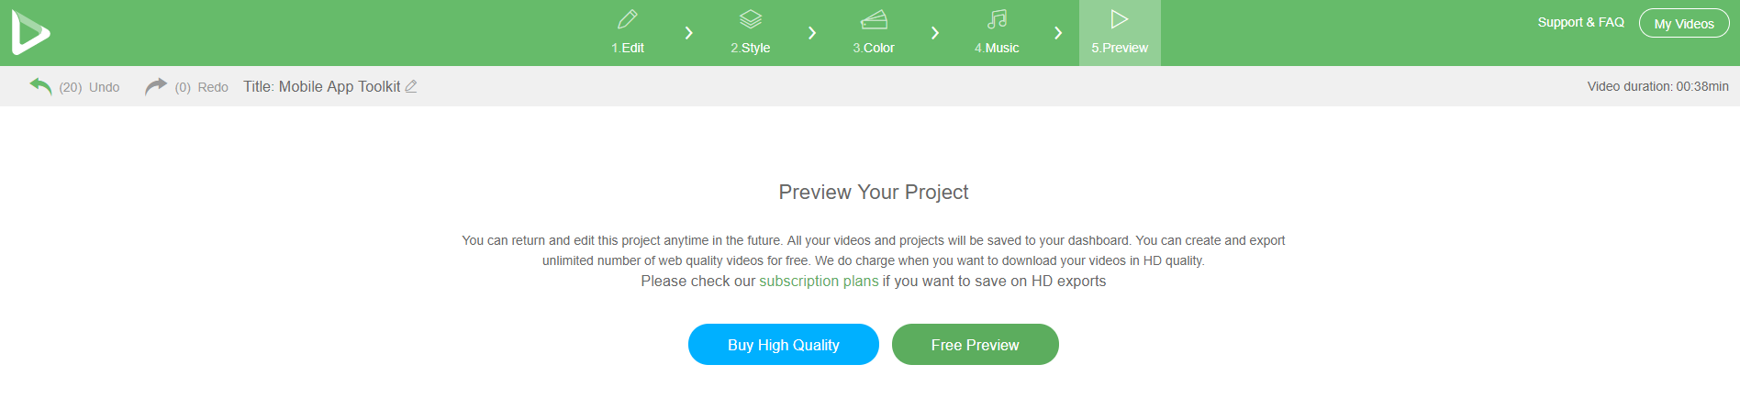1740x398 pixels.
Task: Select the music note Music step icon
Action: tap(997, 19)
